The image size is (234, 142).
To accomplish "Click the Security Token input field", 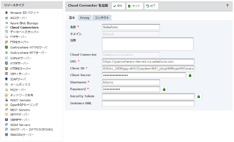I will [x=148, y=96].
